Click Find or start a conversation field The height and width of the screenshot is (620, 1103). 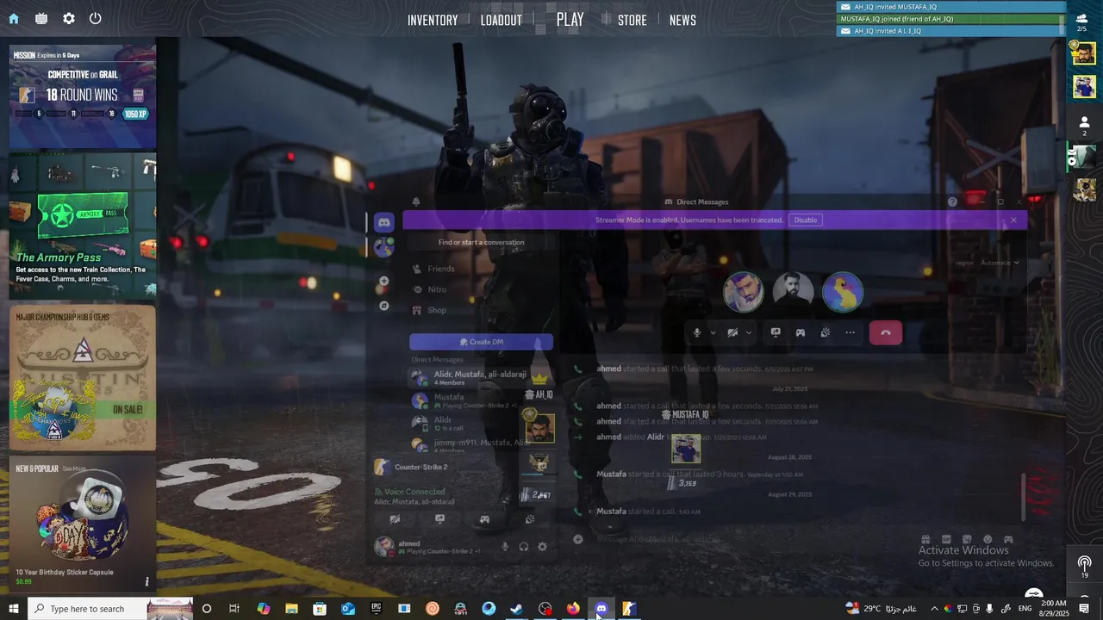tap(481, 242)
